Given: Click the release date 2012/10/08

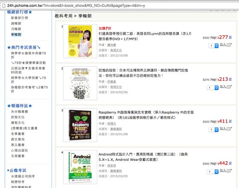Looking at the screenshot, I should (x=119, y=56).
